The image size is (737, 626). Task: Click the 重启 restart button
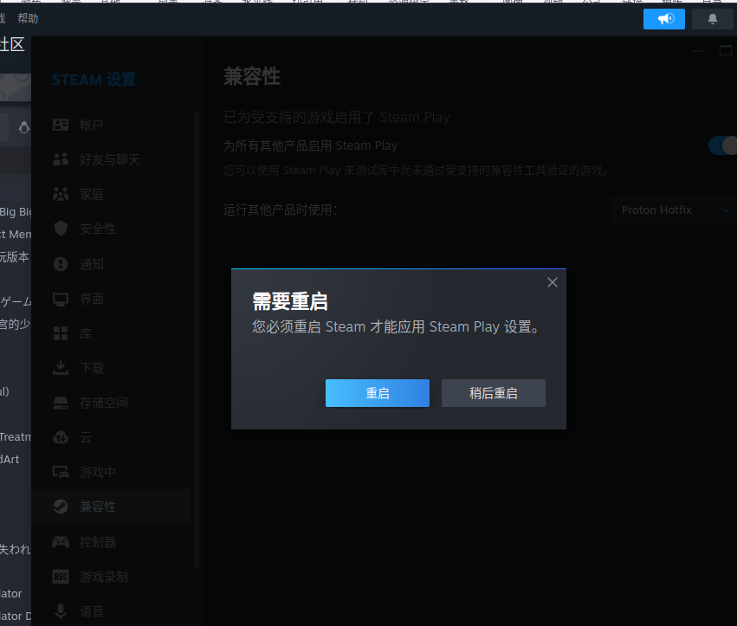coord(377,393)
